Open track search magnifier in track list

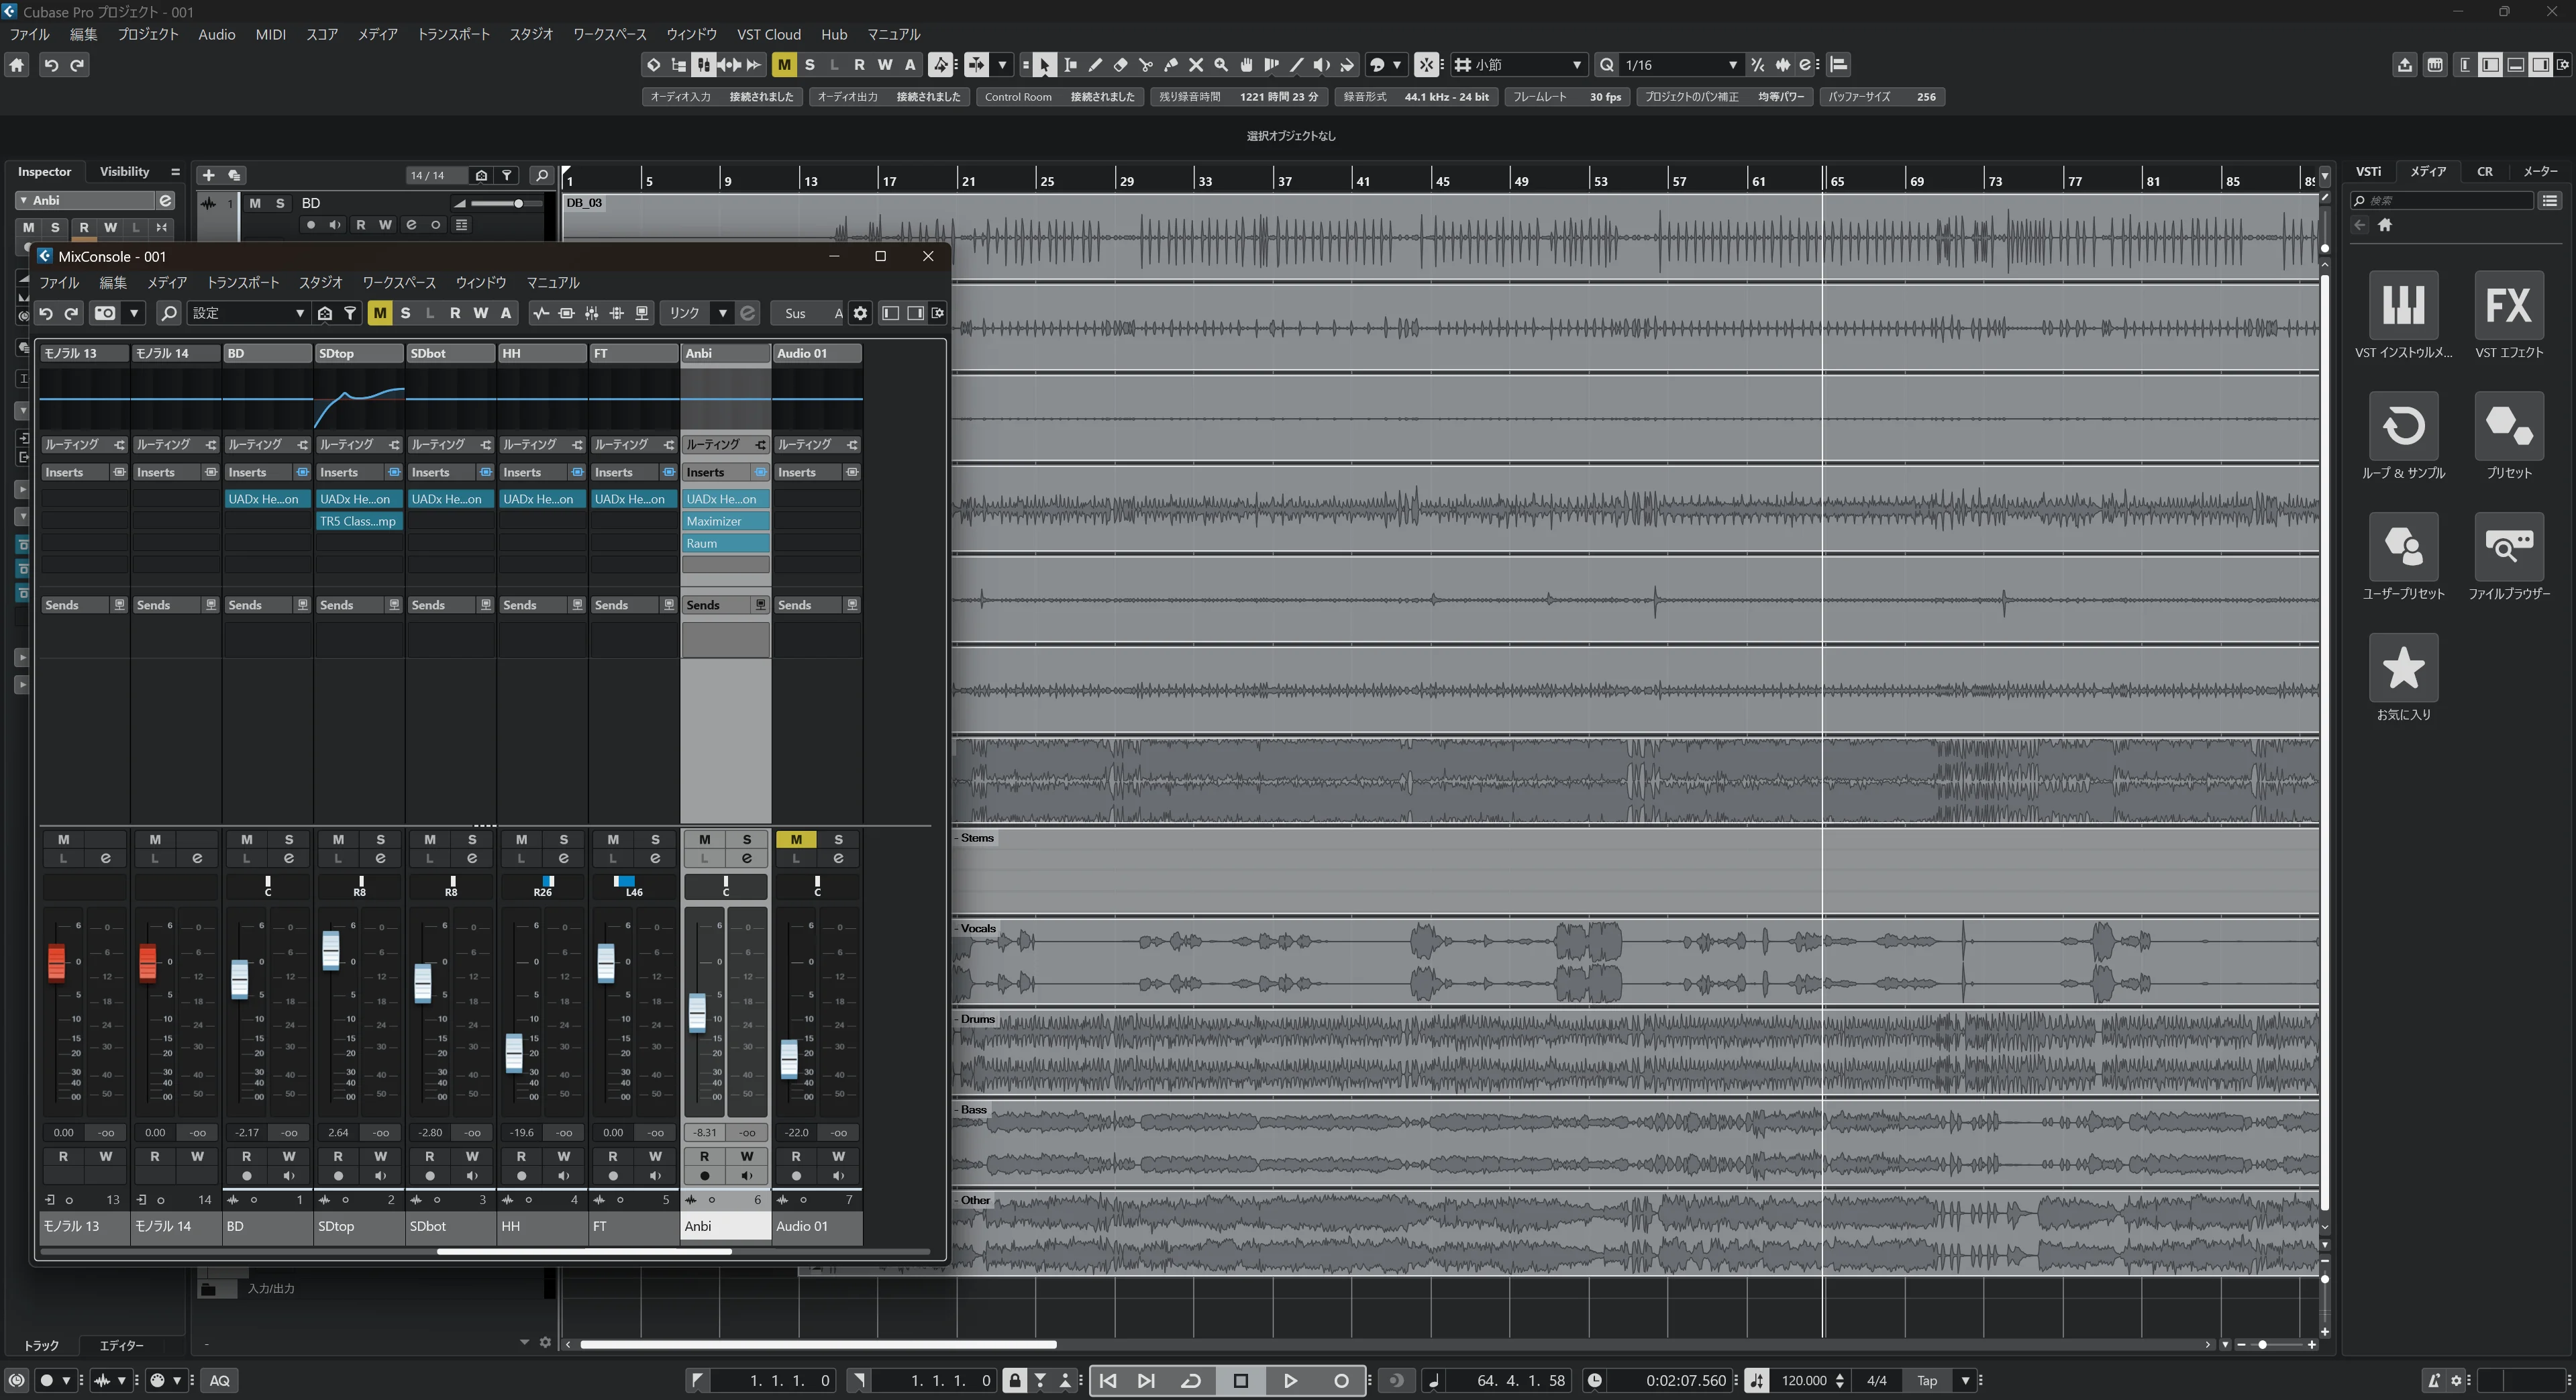[x=541, y=175]
